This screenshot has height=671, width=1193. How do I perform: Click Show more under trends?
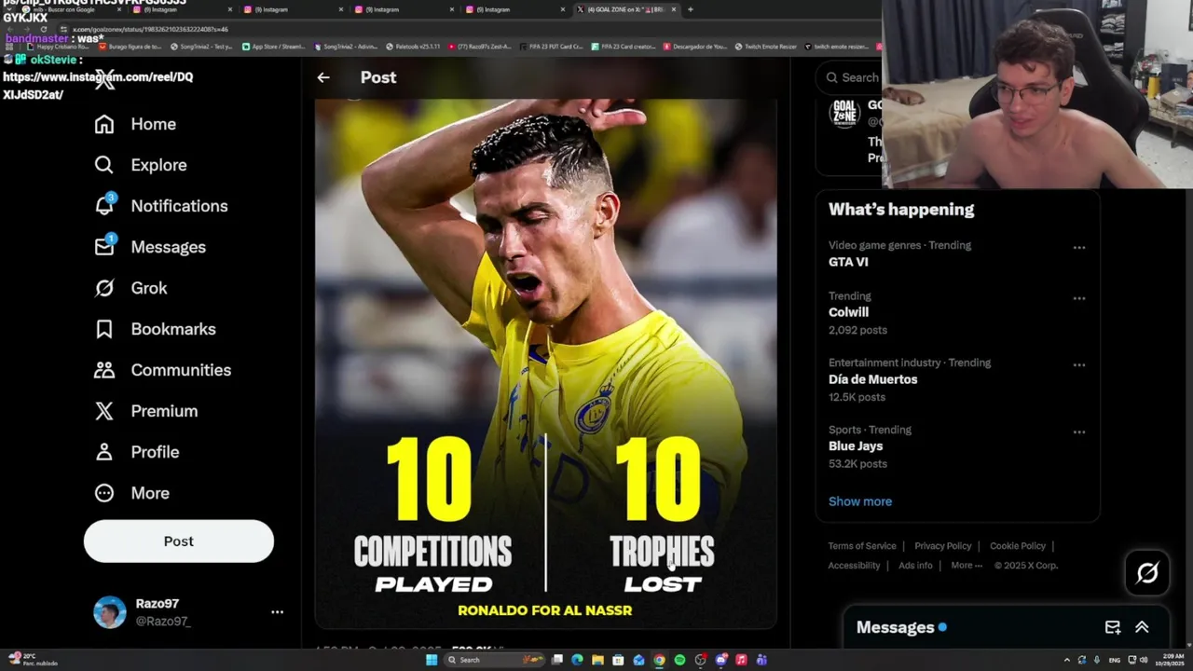[860, 501]
